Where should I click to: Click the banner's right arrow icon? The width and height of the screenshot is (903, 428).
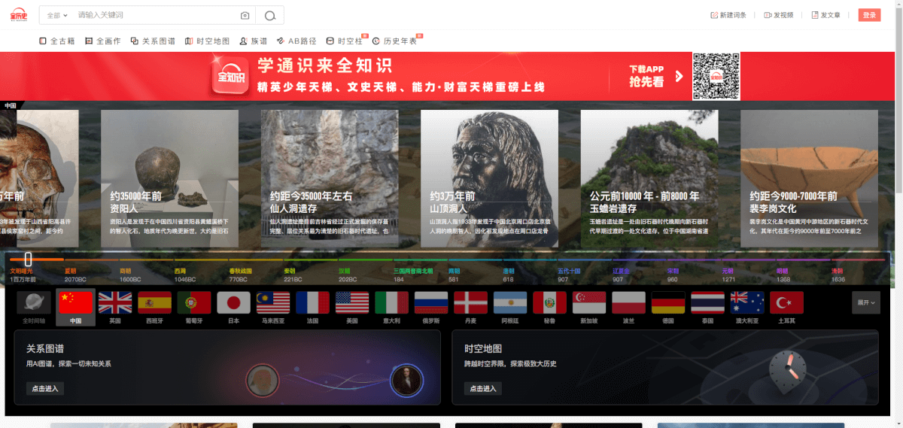pyautogui.click(x=679, y=76)
